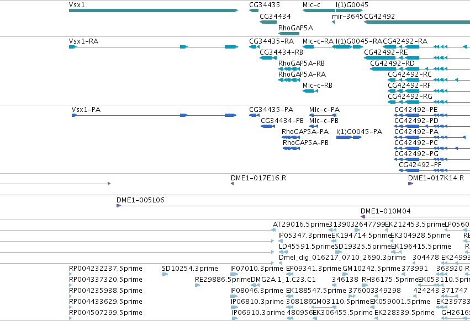Select Mlc-c-RA transcript label

pyautogui.click(x=318, y=41)
